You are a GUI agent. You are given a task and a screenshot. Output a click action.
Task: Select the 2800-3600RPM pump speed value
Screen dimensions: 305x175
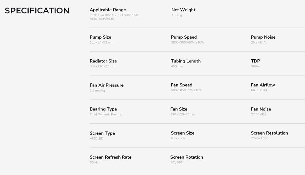click(x=187, y=42)
